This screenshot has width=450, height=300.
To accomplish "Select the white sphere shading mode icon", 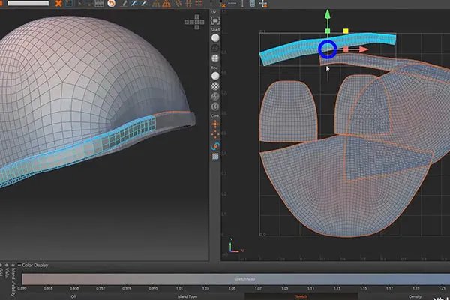I will click(215, 37).
